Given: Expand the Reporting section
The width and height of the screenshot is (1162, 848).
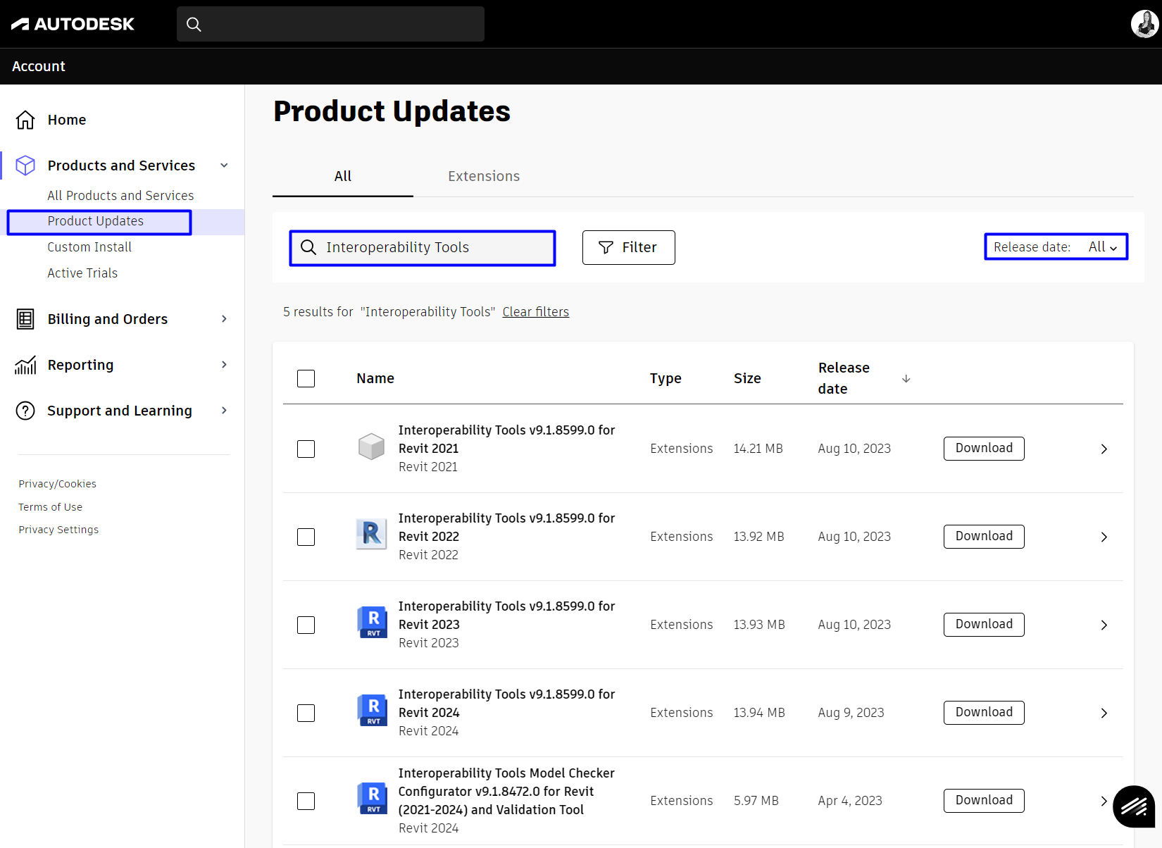Looking at the screenshot, I should click(x=224, y=365).
